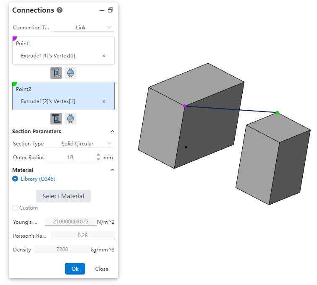Confirm the connection with Ok
This screenshot has width=317, height=285.
(x=75, y=269)
